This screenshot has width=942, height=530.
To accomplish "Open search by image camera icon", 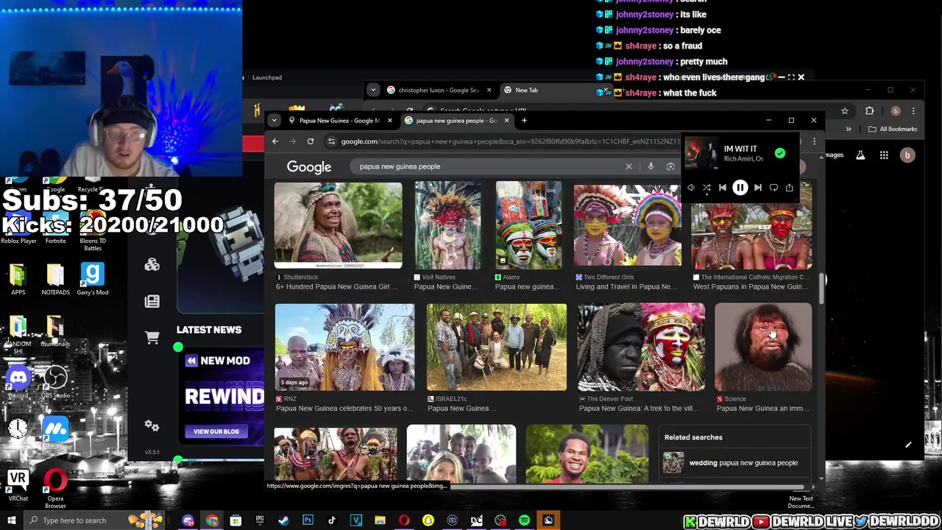I will pyautogui.click(x=670, y=166).
